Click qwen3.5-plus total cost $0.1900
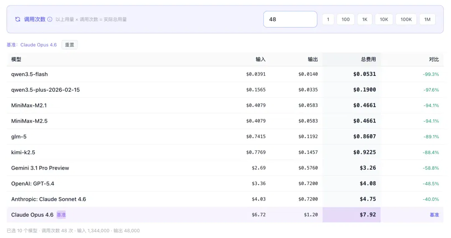 click(365, 90)
